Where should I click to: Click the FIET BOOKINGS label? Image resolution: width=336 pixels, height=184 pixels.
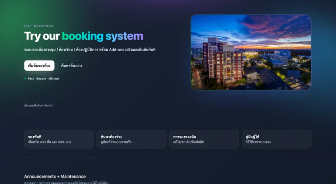tap(39, 26)
